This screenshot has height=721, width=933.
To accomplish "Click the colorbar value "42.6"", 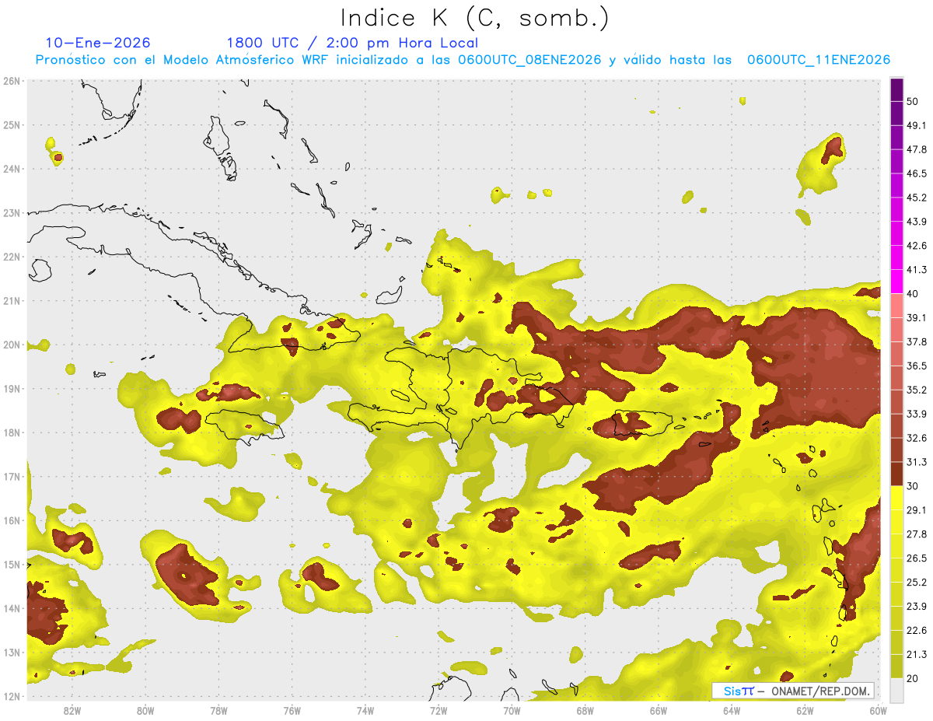I will tap(916, 246).
